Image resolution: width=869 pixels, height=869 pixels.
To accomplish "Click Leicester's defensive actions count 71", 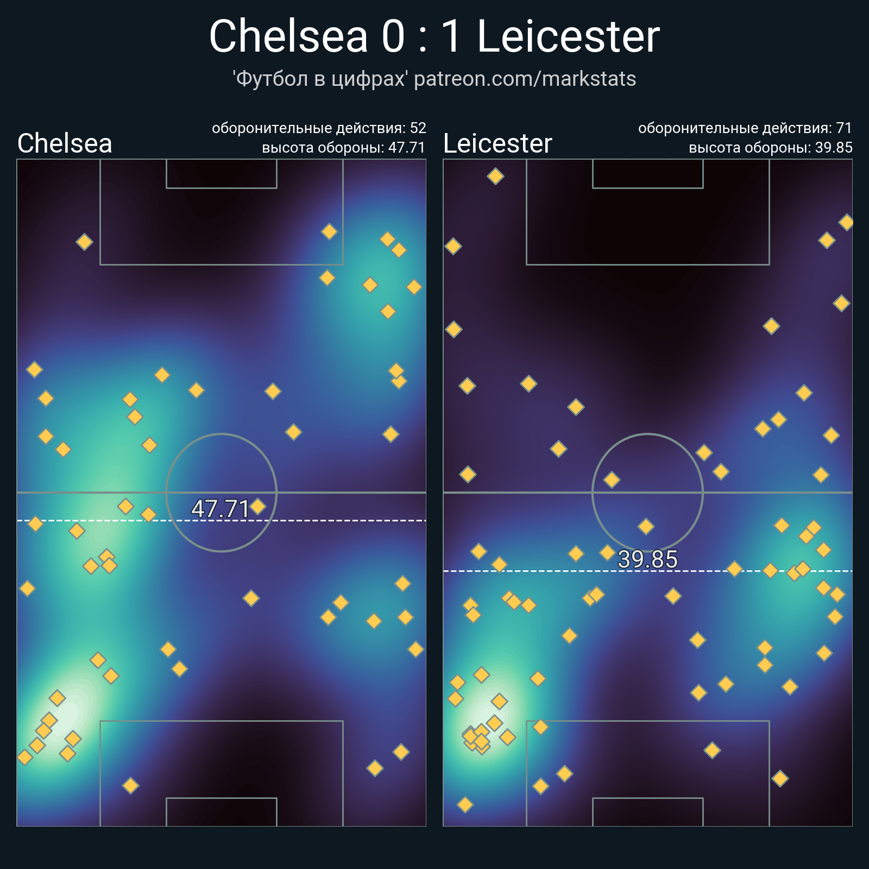I will (x=844, y=128).
